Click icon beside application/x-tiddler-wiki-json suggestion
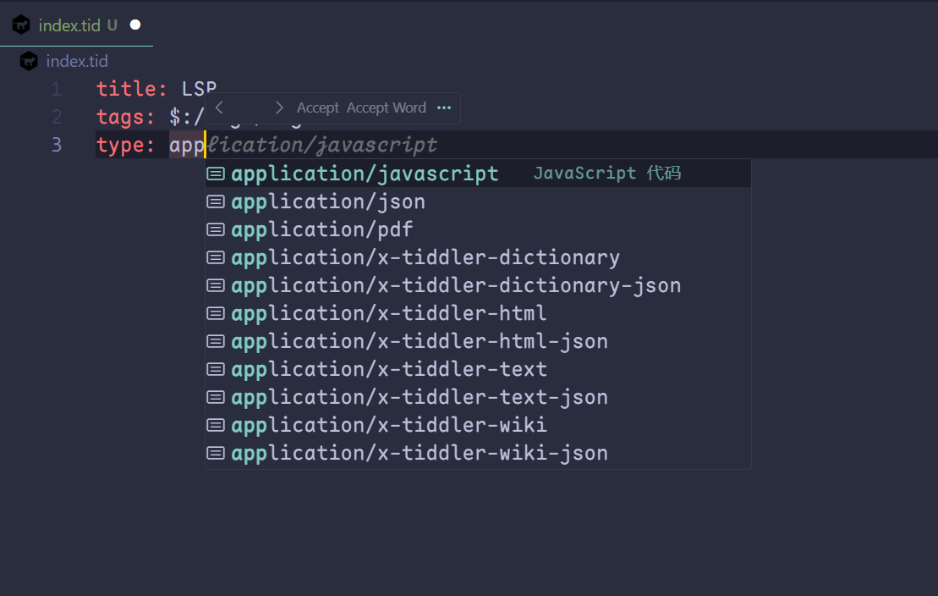 pyautogui.click(x=216, y=453)
